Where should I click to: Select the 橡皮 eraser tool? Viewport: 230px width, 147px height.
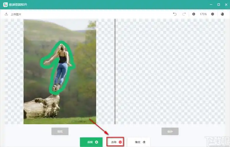139,142
